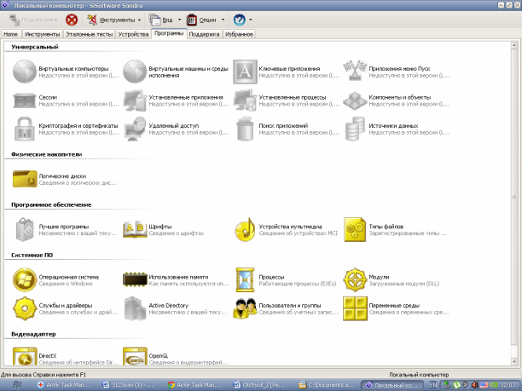Open Удаленный доступ satellite icon
Viewport: 522px width, 391px height.
click(135, 129)
